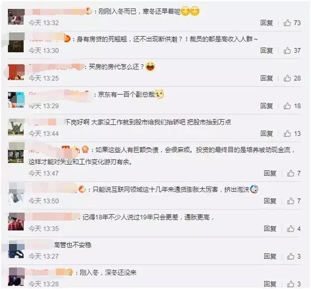Thumbs-up the 13:50 internet bubble comment
This screenshot has height=289, width=311.
click(x=290, y=201)
